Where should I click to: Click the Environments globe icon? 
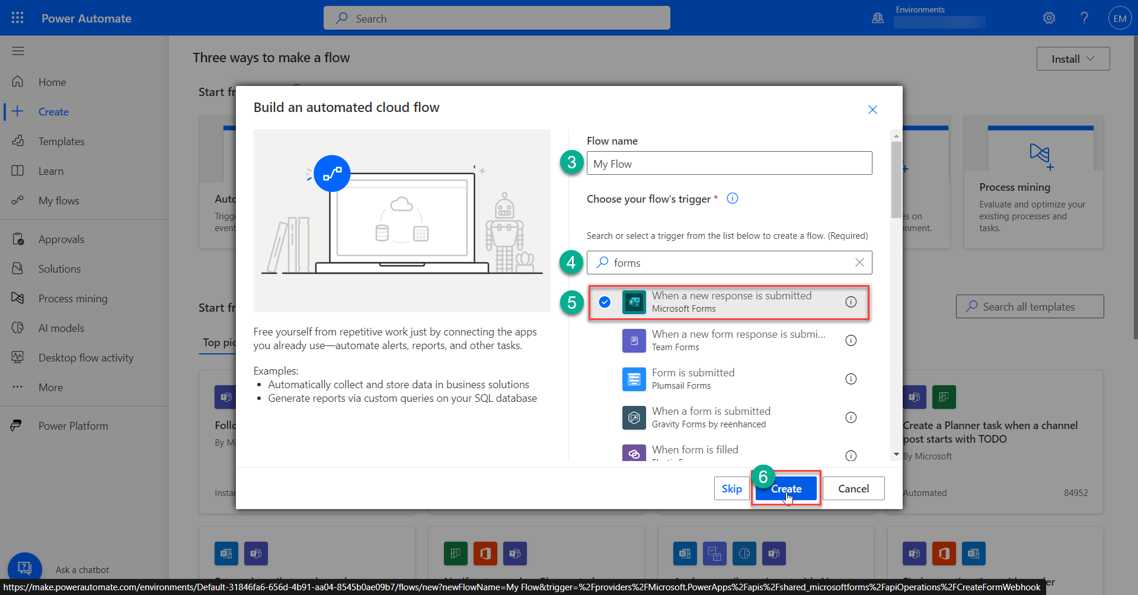coord(878,18)
